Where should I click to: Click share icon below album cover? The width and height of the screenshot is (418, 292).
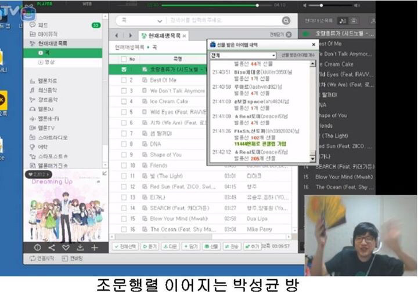coord(52,247)
